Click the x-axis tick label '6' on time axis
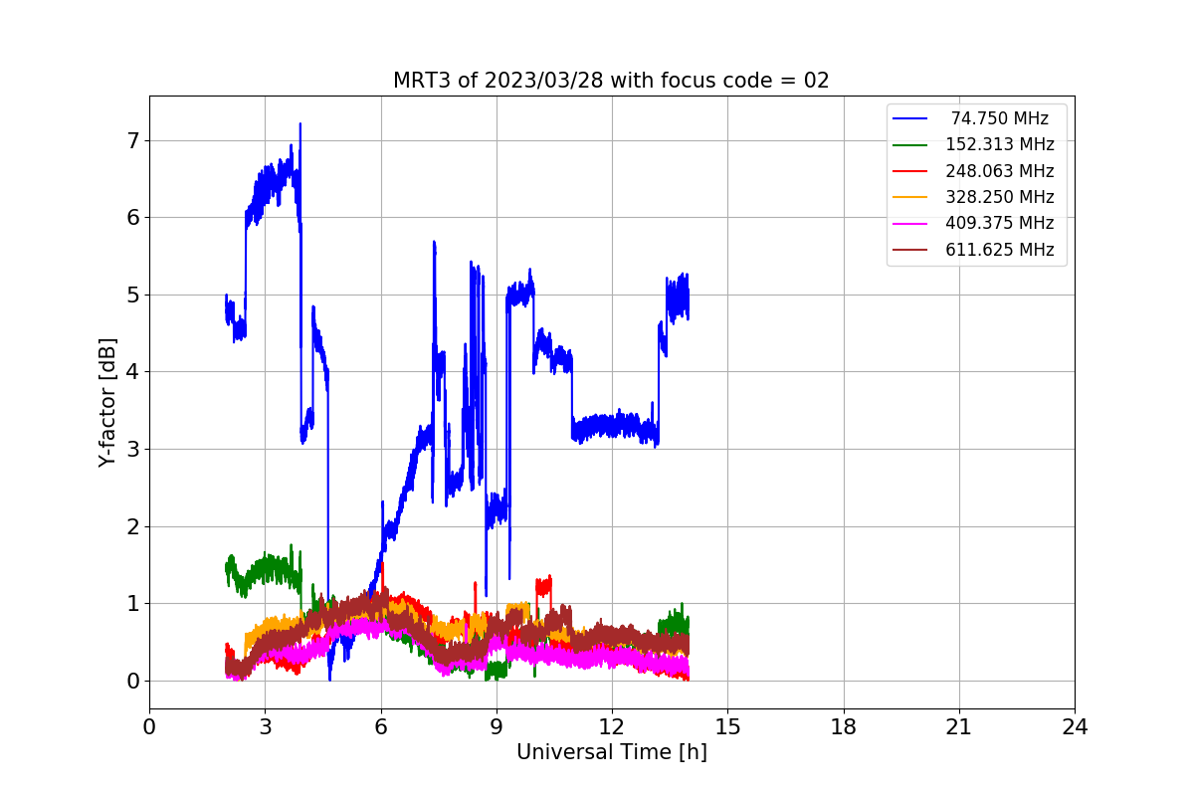The height and width of the screenshot is (796, 1194). click(381, 727)
